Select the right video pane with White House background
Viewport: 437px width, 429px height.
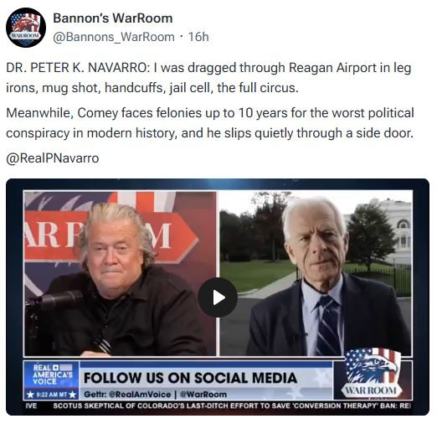click(x=316, y=273)
